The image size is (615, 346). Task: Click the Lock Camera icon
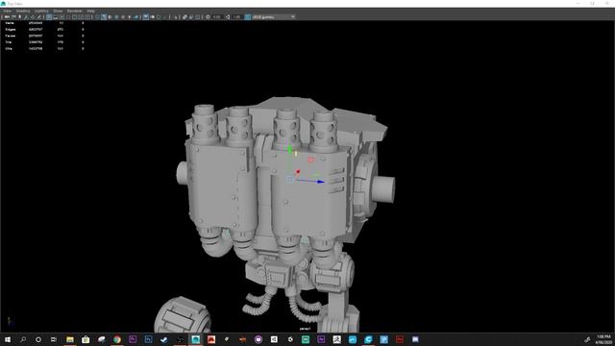tap(12, 17)
